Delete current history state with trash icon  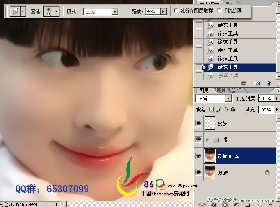click(269, 83)
